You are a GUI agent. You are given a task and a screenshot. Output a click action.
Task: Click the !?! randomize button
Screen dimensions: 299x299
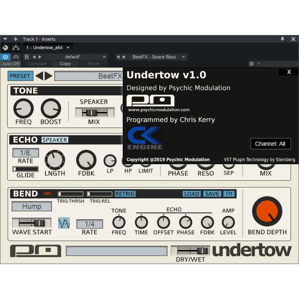pos(229,194)
